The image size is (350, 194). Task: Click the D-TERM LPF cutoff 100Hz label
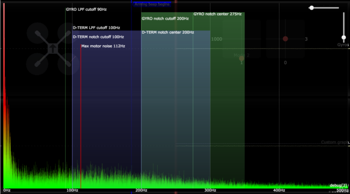(96, 28)
